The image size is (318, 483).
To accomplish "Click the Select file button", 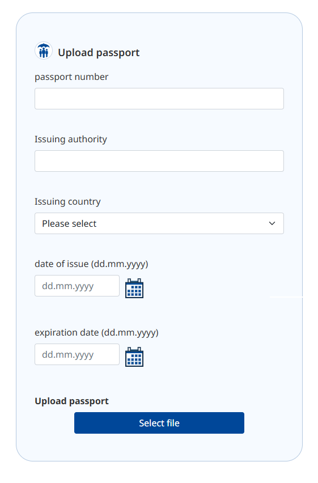I will click(159, 423).
